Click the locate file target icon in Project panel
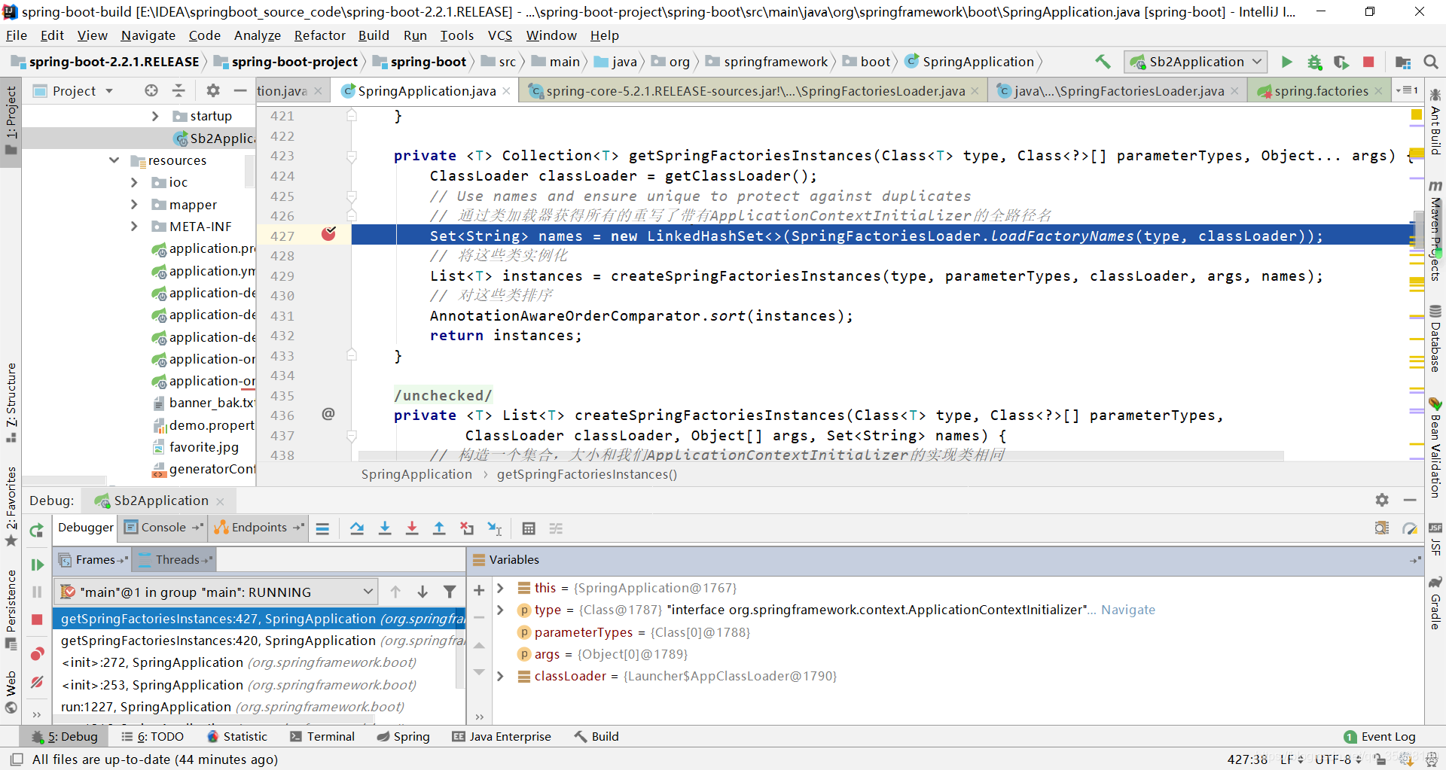This screenshot has width=1446, height=770. [x=151, y=90]
